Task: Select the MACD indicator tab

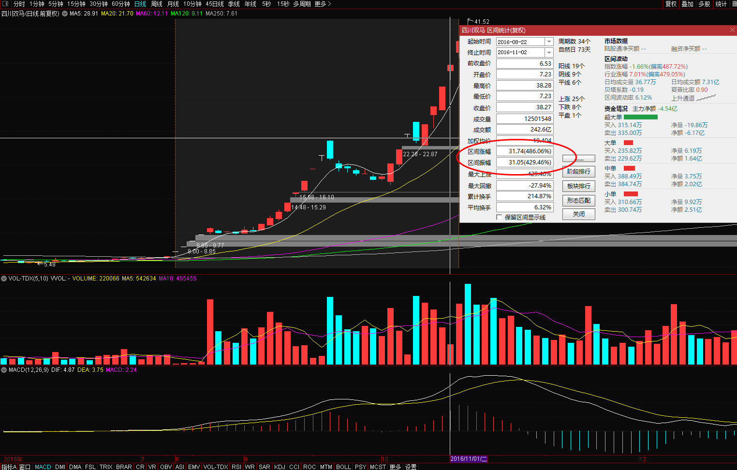Action: click(43, 467)
